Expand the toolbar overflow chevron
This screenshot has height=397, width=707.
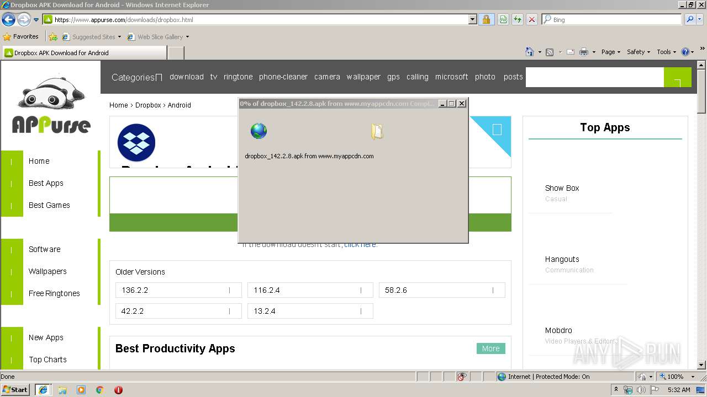tap(703, 49)
